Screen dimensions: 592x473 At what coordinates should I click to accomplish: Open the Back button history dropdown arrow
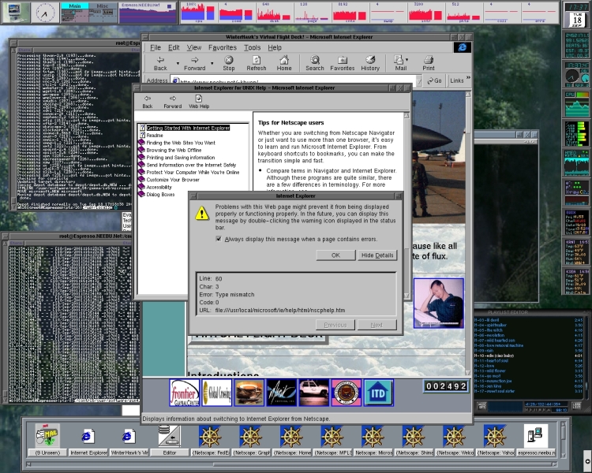[x=178, y=63]
